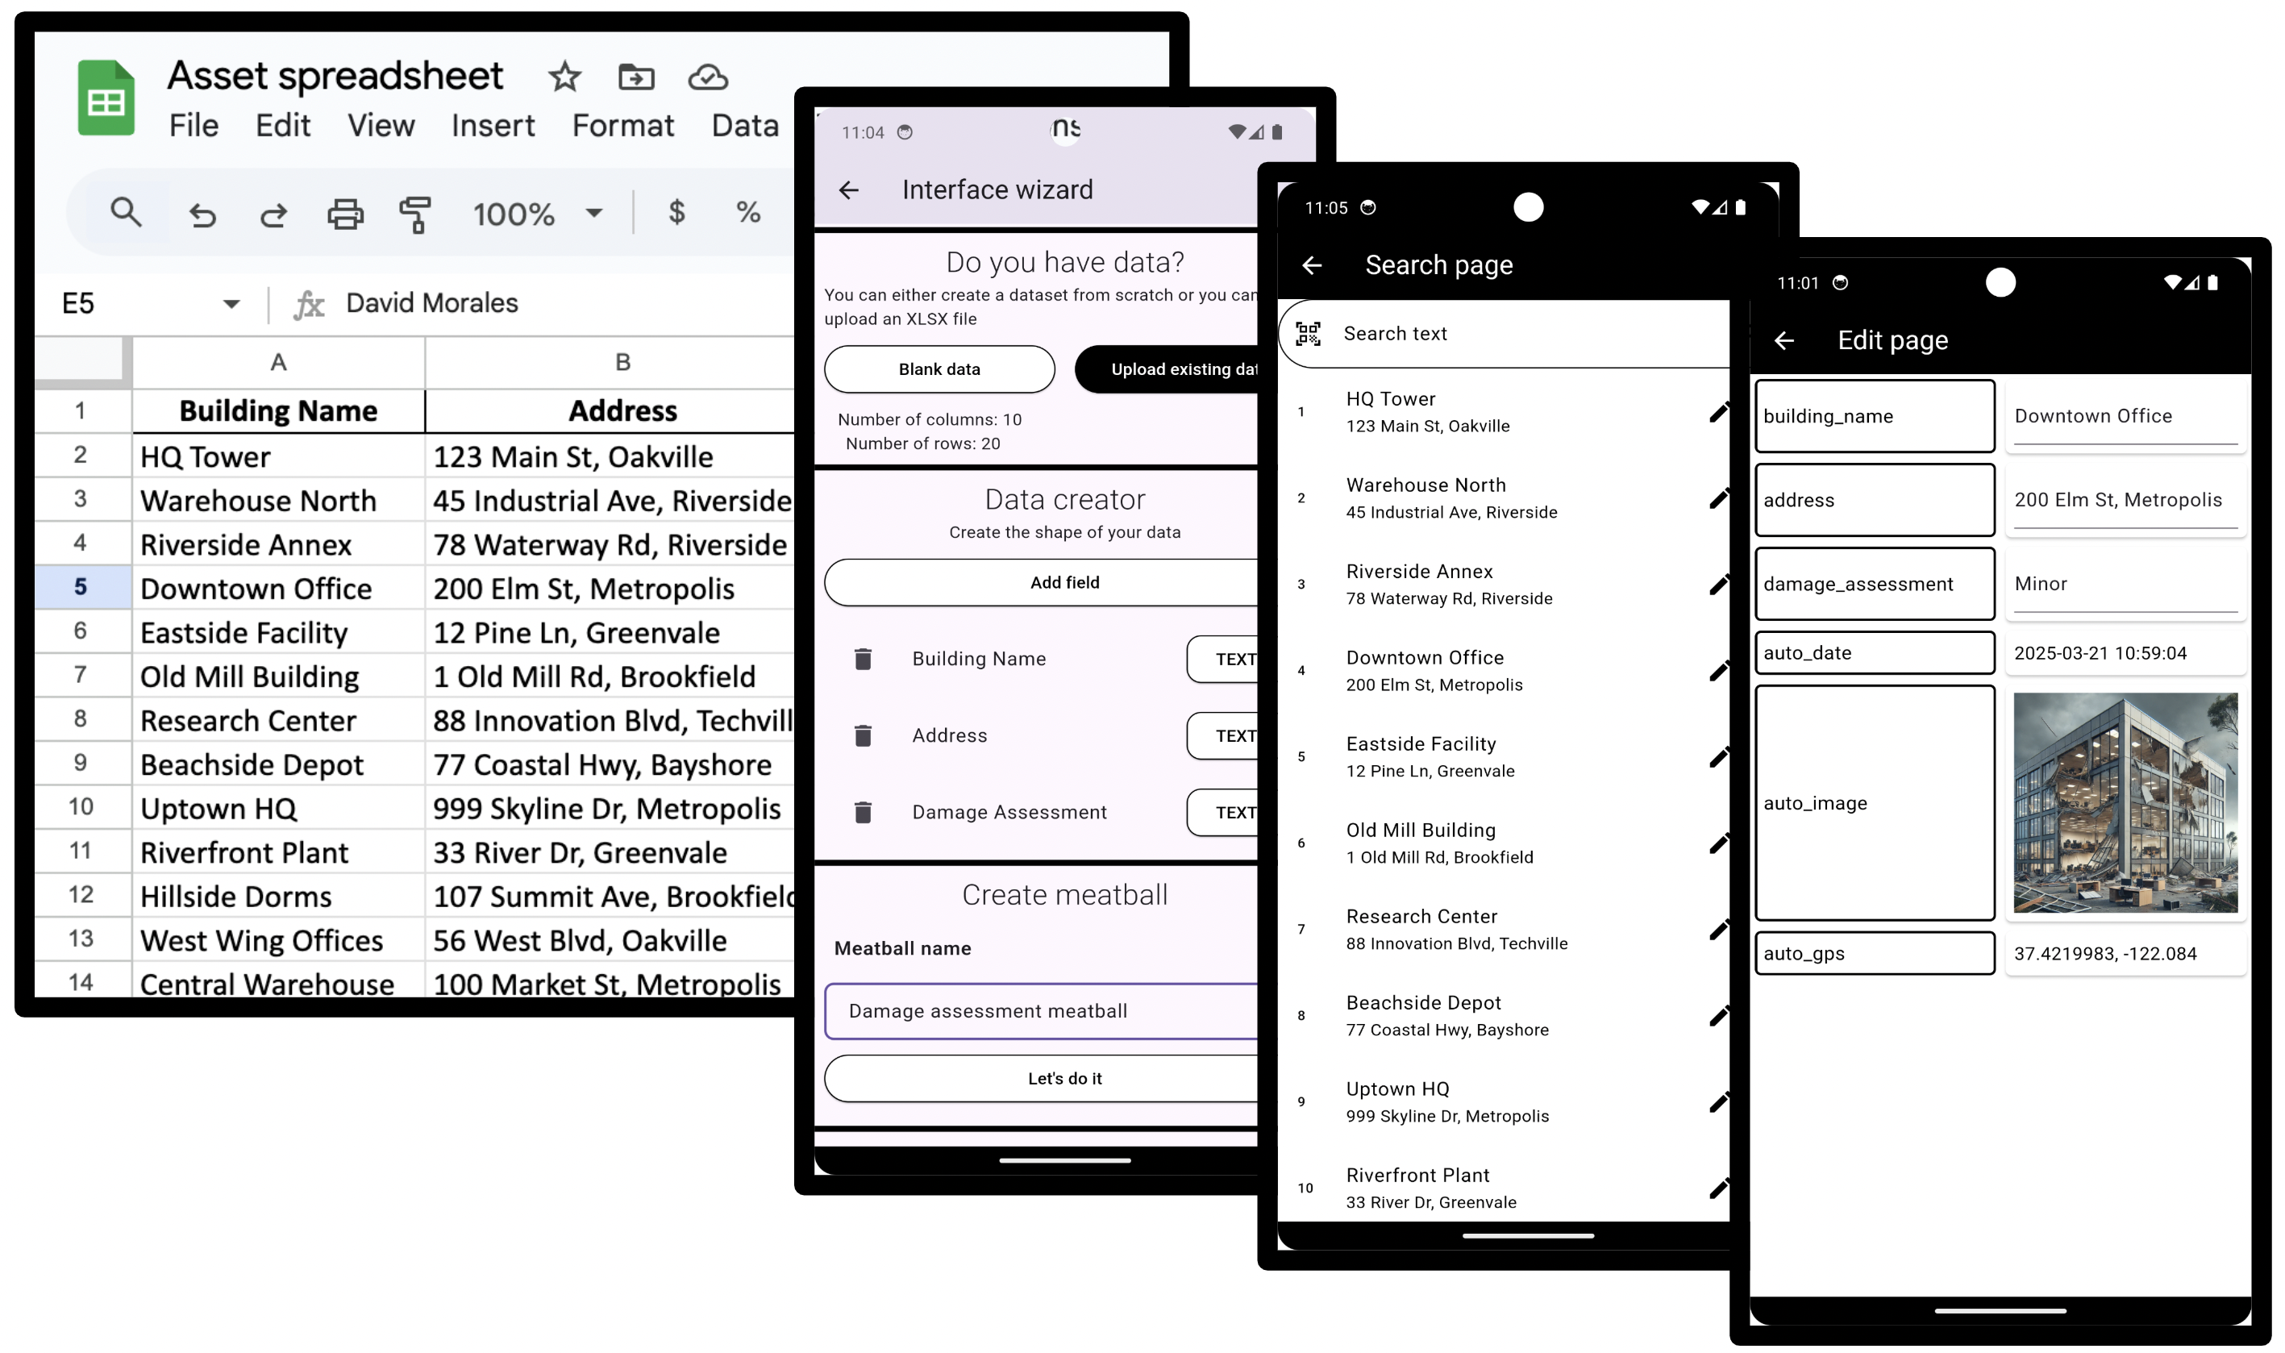2285x1353 pixels.
Task: Choose the Blank data option
Action: pyautogui.click(x=939, y=368)
